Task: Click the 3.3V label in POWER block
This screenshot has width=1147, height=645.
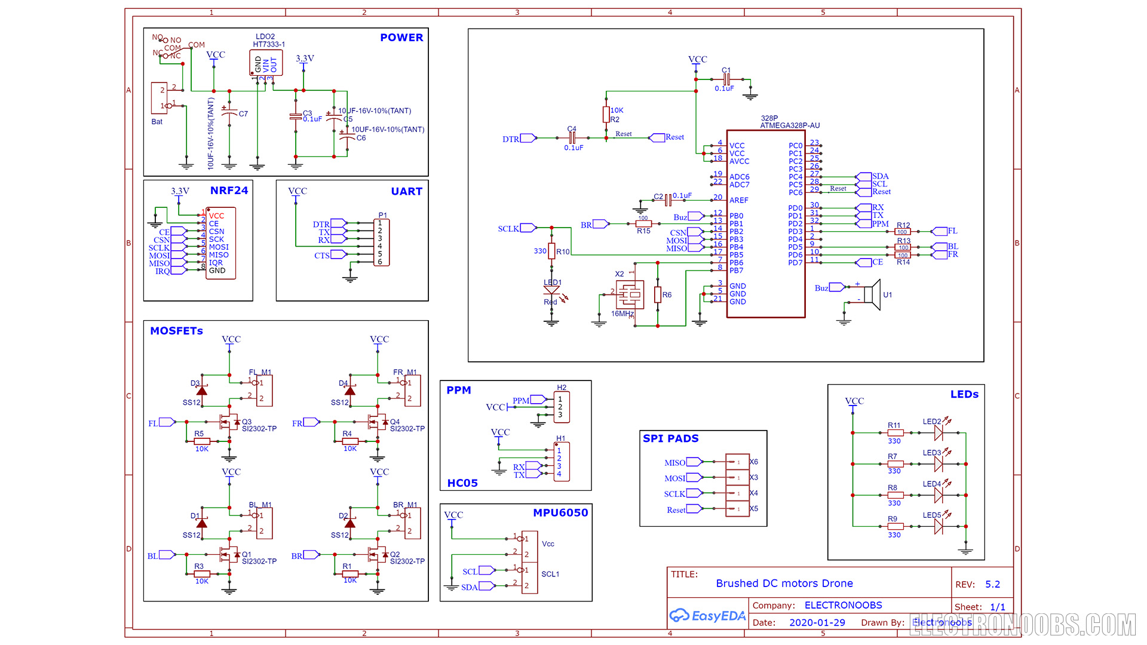Action: coord(305,59)
